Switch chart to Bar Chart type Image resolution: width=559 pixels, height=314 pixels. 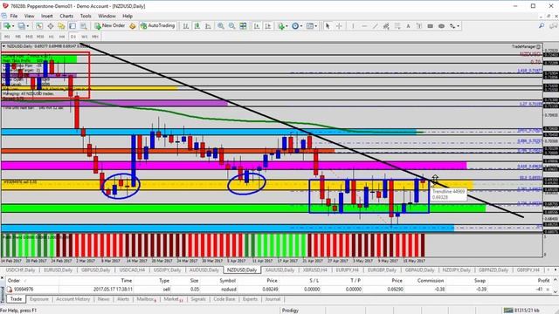coord(186,26)
